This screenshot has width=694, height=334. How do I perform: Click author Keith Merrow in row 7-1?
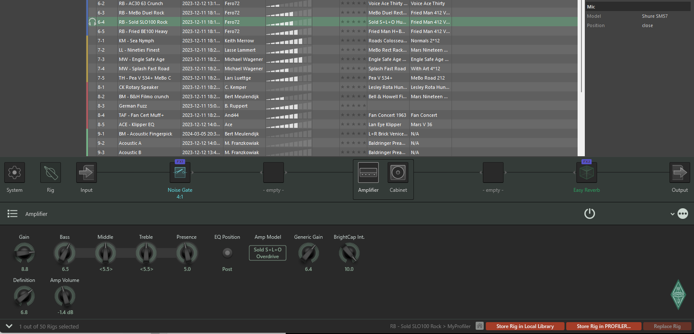click(x=239, y=41)
